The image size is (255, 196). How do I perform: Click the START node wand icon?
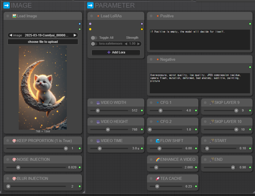[212, 141]
